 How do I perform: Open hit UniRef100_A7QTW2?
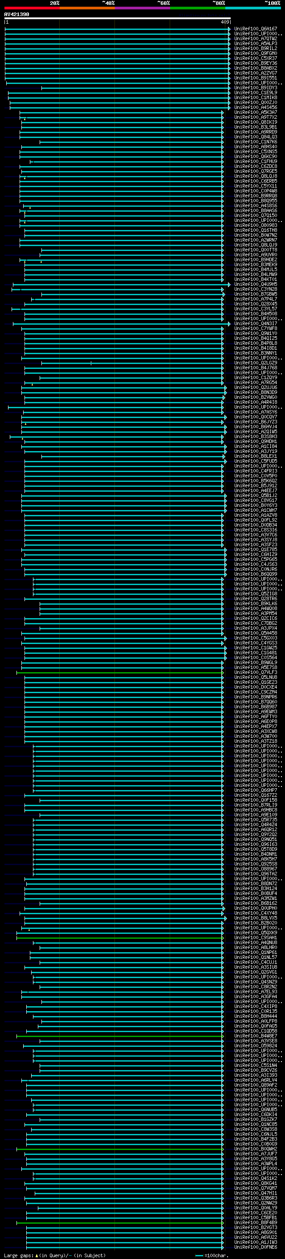pyautogui.click(x=256, y=38)
